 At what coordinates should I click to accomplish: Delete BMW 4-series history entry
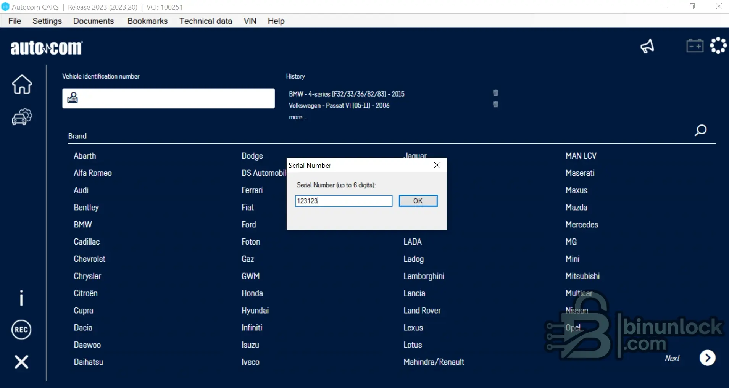tap(495, 93)
